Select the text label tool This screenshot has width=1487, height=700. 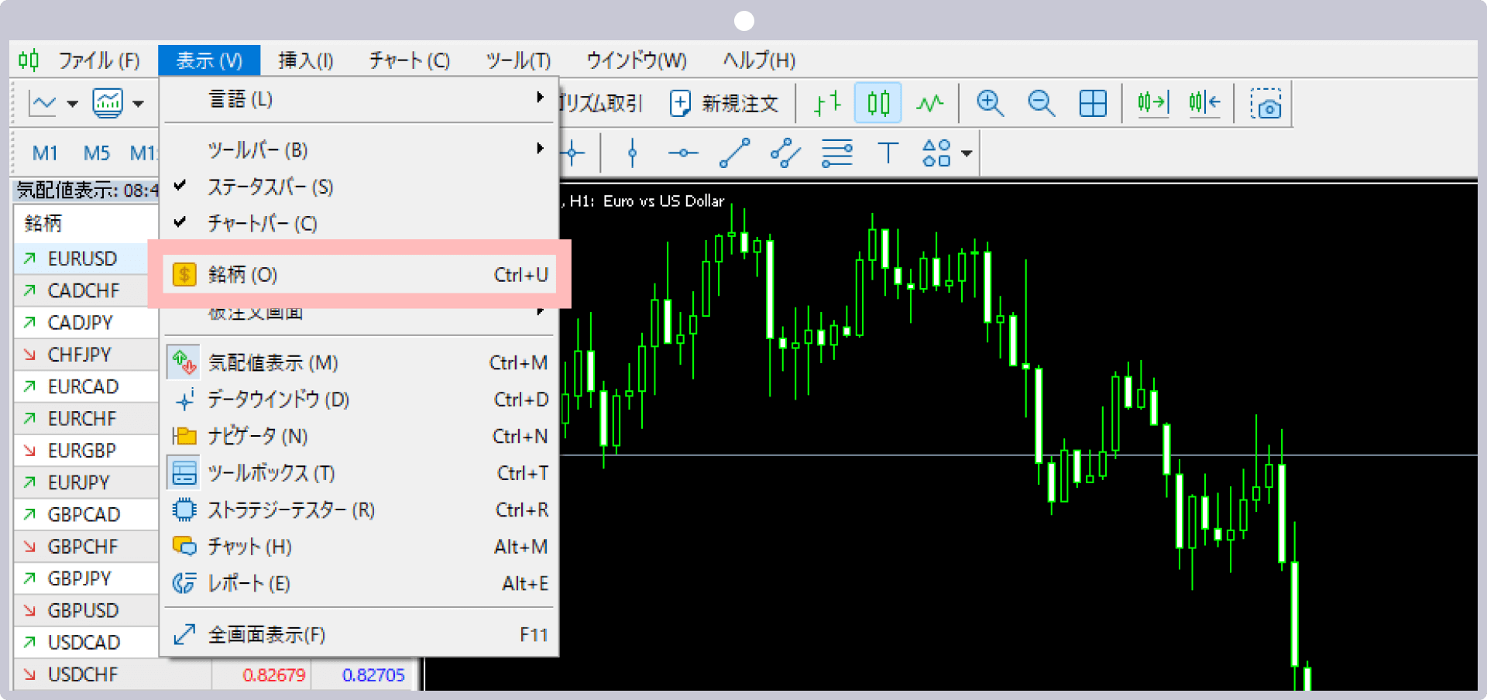pyautogui.click(x=888, y=153)
